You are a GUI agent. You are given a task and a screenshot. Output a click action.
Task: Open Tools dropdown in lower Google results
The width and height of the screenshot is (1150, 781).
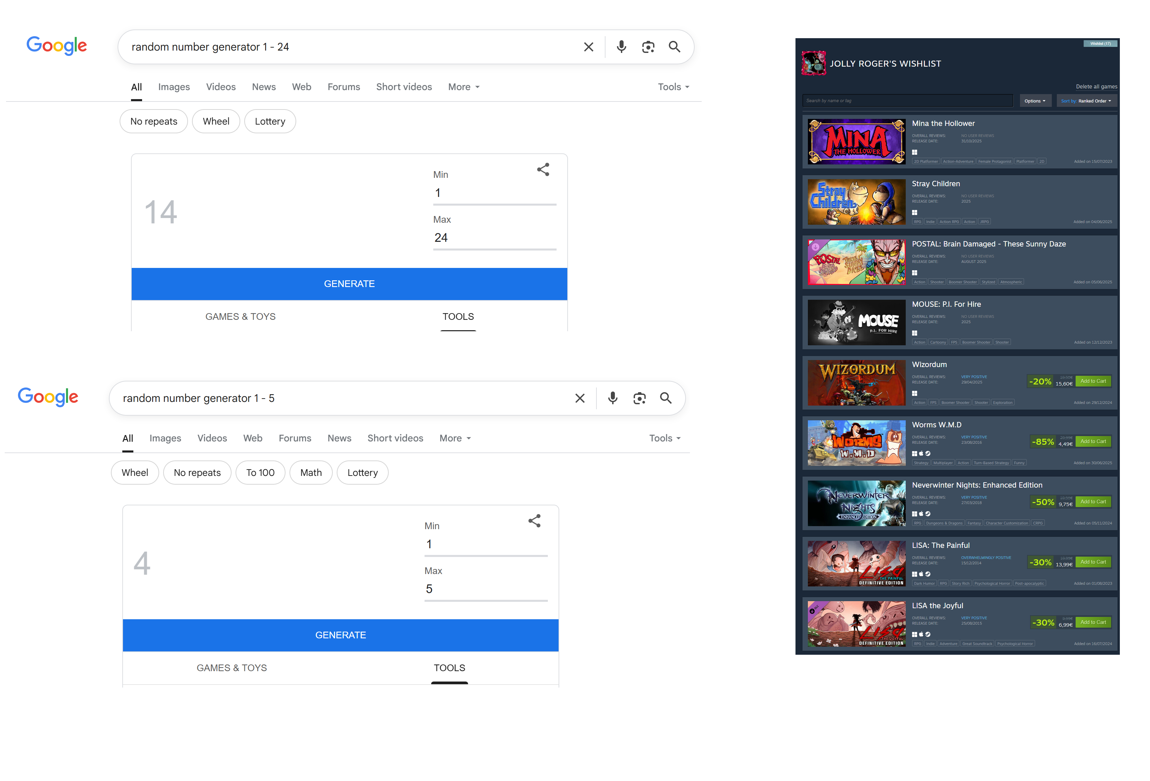point(665,438)
